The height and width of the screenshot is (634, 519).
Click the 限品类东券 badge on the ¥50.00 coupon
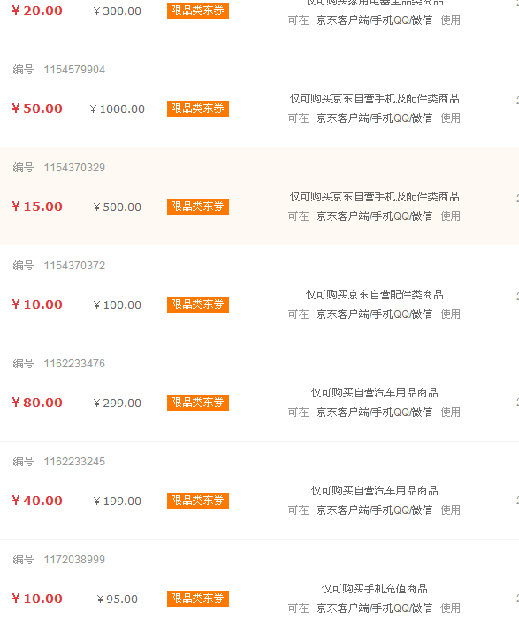(198, 109)
